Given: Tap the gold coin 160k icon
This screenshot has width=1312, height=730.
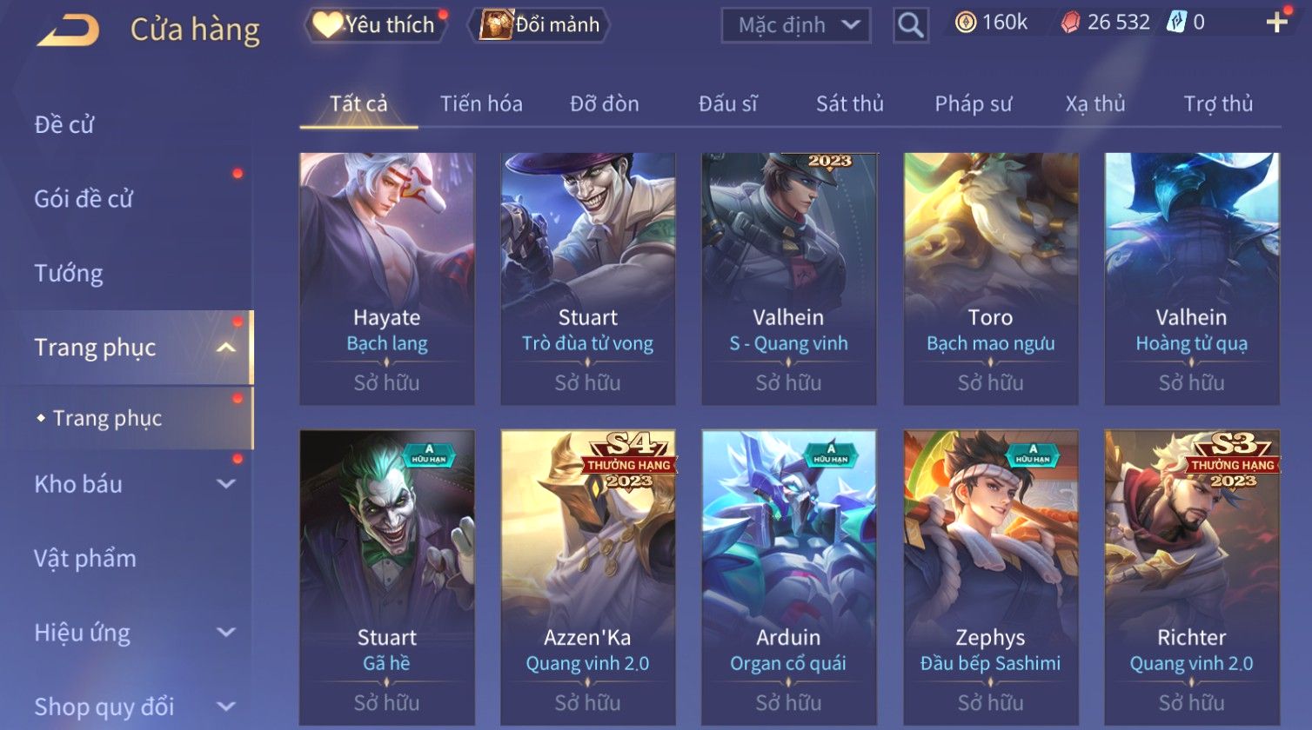Looking at the screenshot, I should tap(966, 23).
